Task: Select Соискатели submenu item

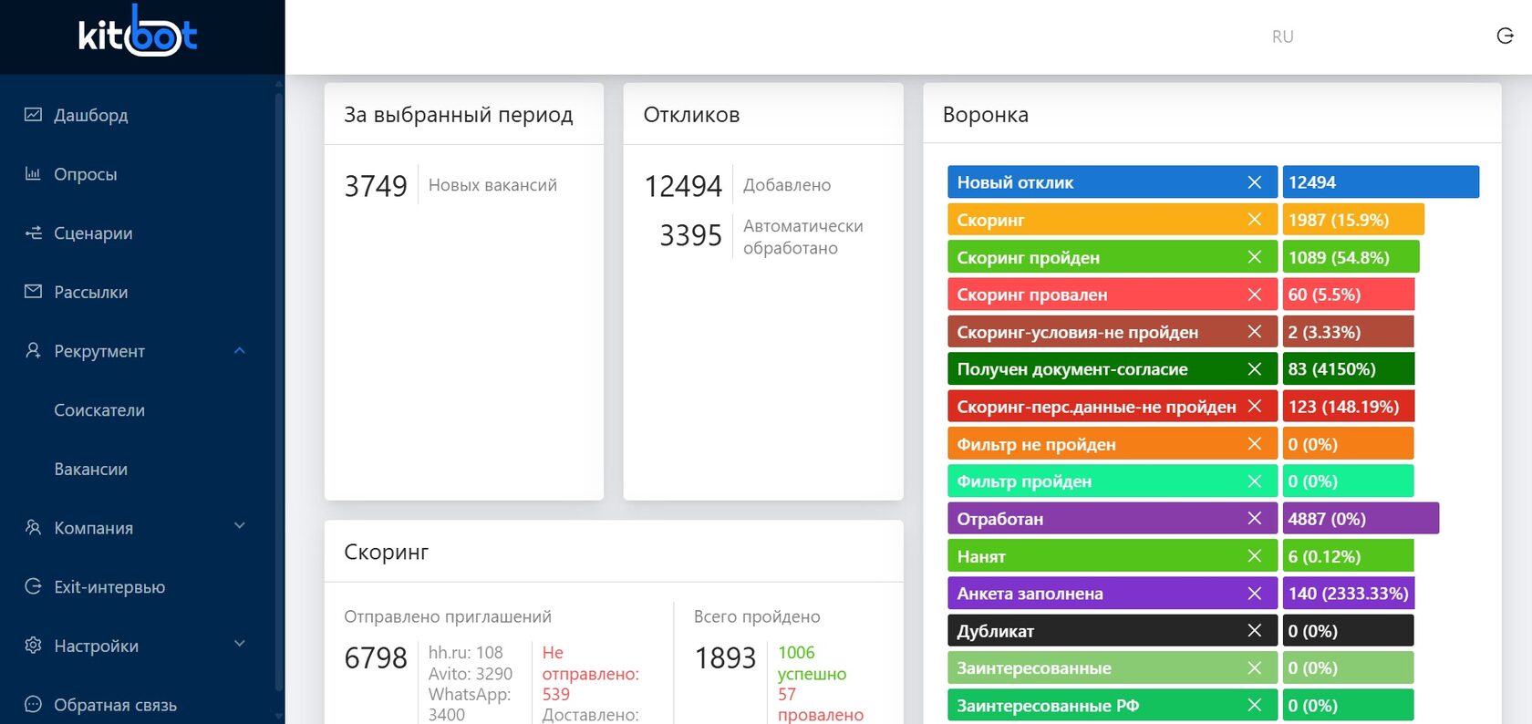Action: coord(99,410)
